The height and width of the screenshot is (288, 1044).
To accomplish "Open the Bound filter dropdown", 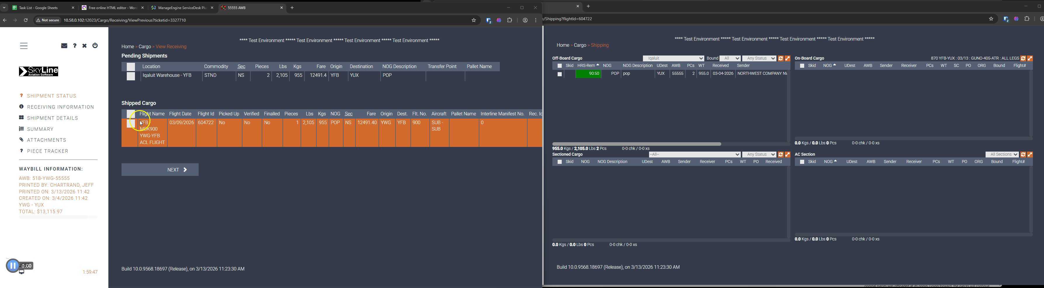I will [730, 58].
